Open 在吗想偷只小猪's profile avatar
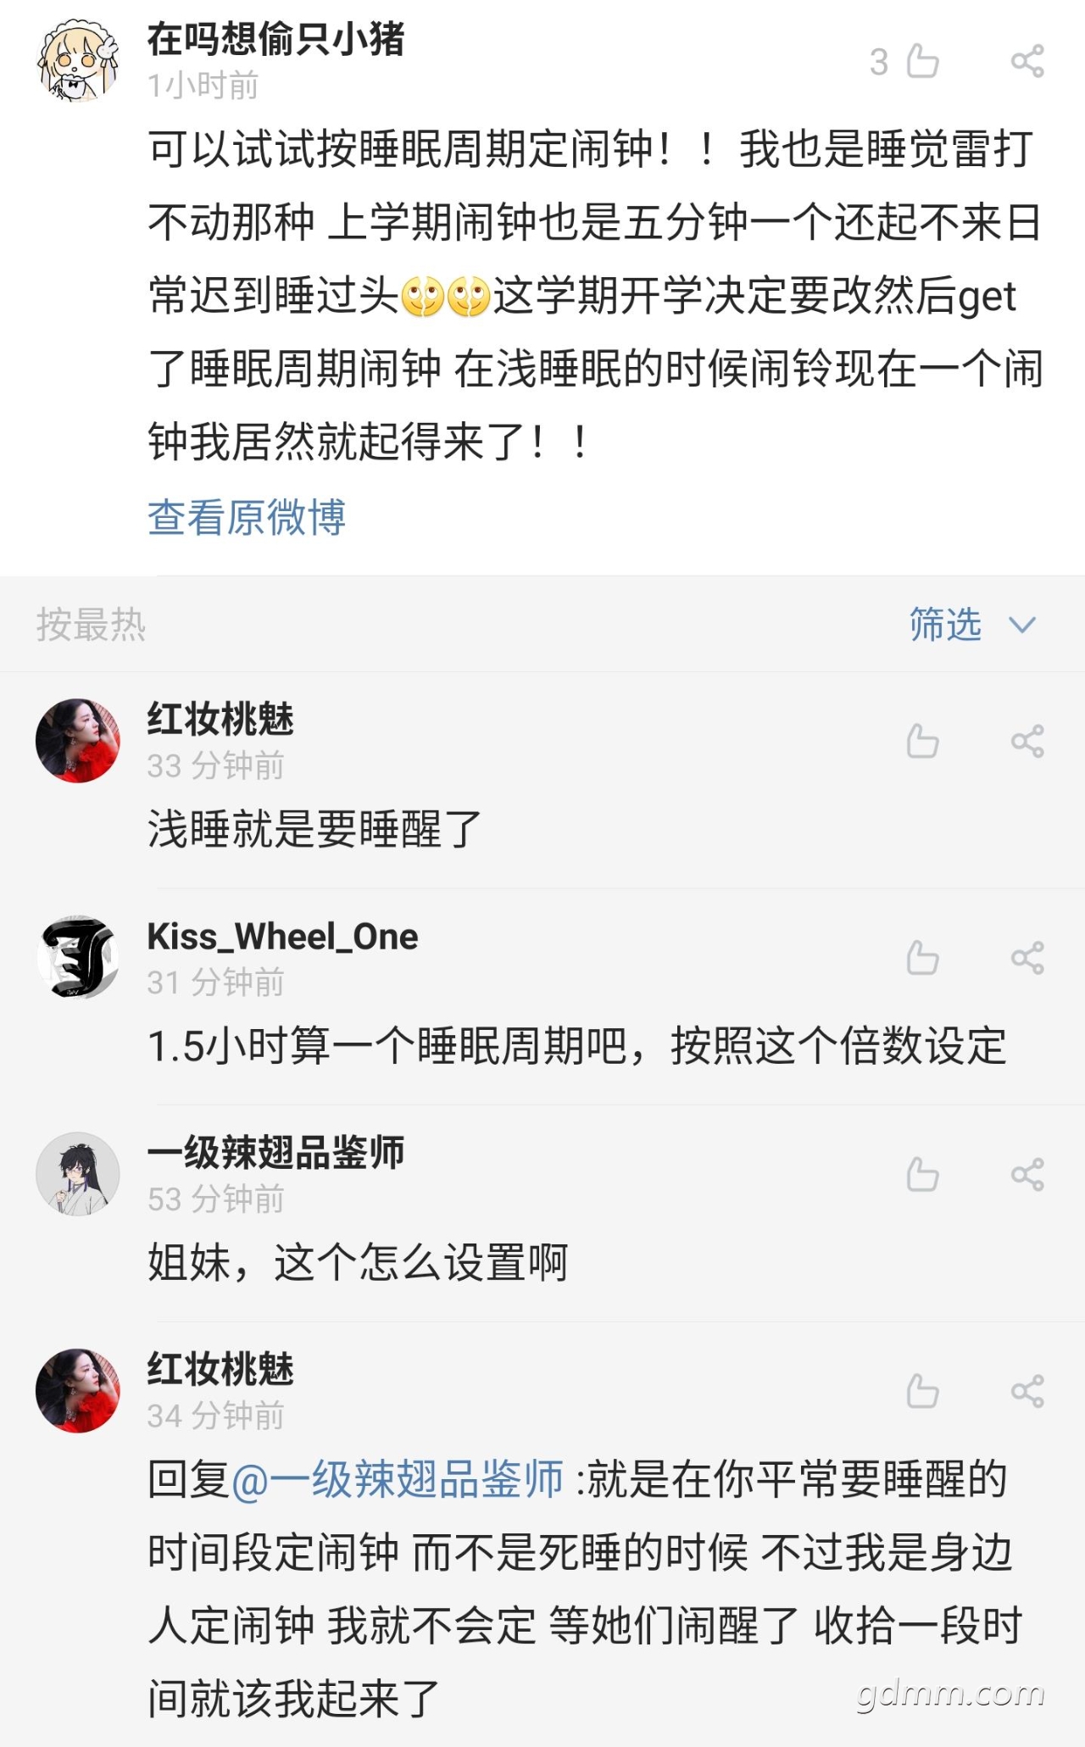This screenshot has height=1747, width=1085. click(78, 61)
